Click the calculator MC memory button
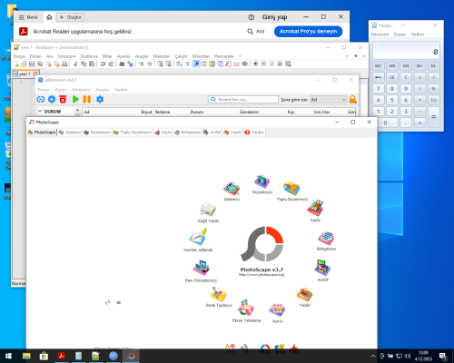This screenshot has height=363, width=454. pos(378,65)
